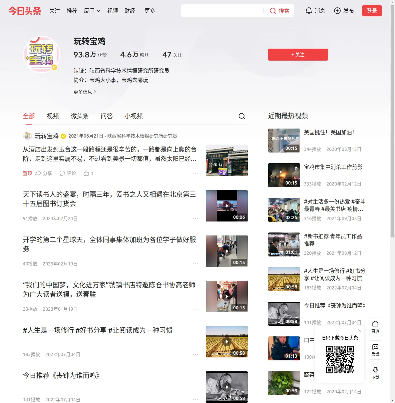Screen dimensions: 395x403
Task: Expand 更多信息 on the profile
Action: [85, 92]
